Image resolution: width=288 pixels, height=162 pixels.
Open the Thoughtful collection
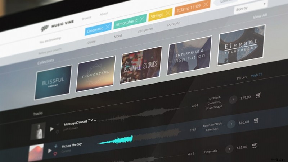(x=95, y=74)
